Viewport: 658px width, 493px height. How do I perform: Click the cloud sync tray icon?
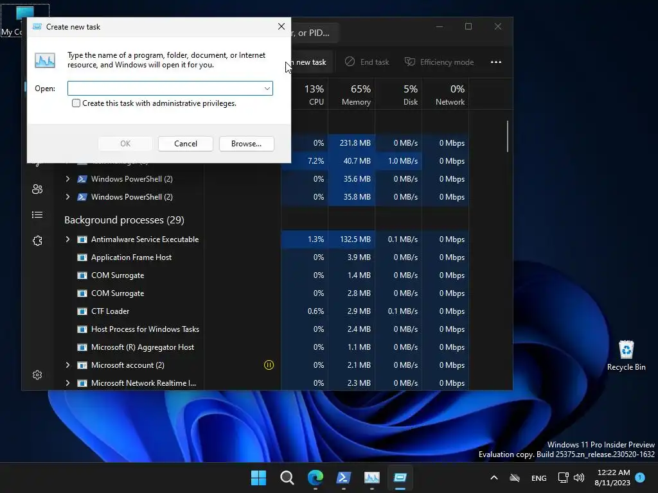(515, 478)
